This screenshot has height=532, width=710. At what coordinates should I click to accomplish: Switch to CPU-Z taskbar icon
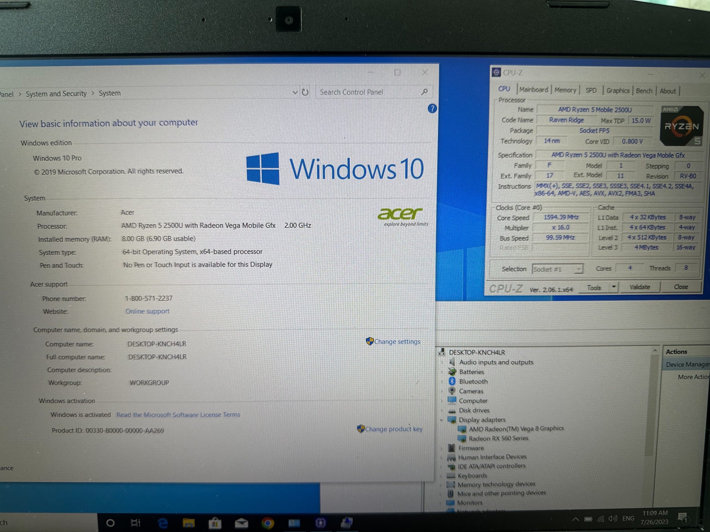320,523
